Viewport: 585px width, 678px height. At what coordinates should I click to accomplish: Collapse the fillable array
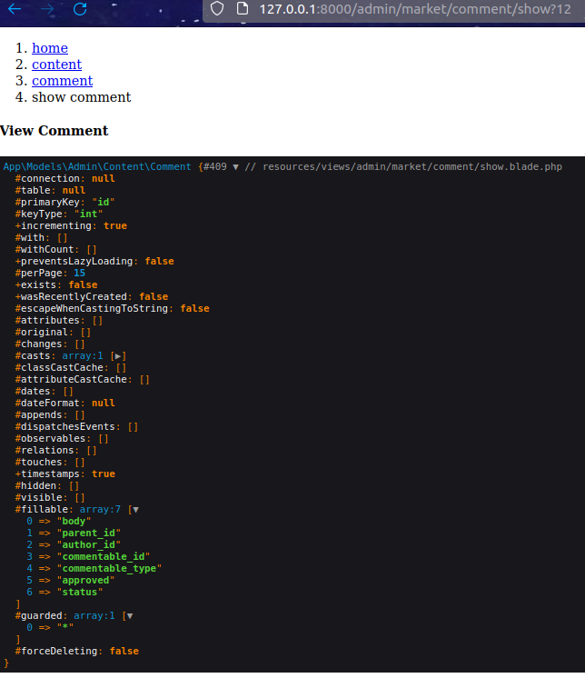tap(135, 510)
